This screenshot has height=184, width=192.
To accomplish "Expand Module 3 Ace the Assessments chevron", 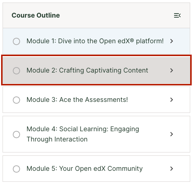I will tap(172, 100).
